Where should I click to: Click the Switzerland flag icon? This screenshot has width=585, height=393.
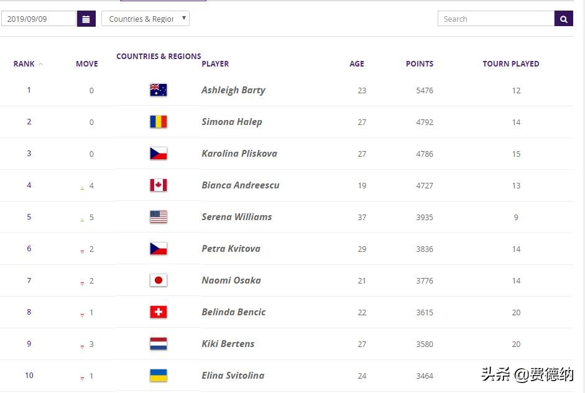click(159, 312)
